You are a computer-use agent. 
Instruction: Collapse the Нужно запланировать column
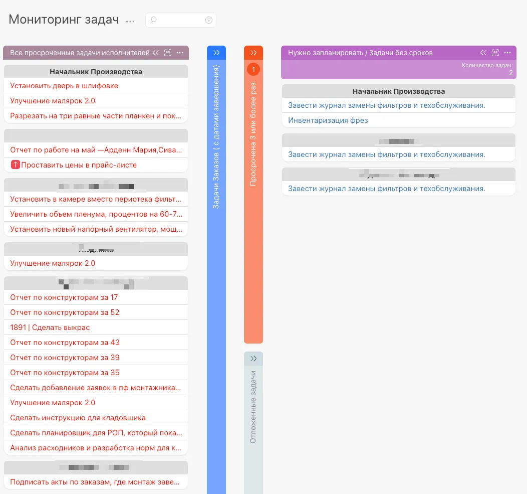pyautogui.click(x=483, y=53)
